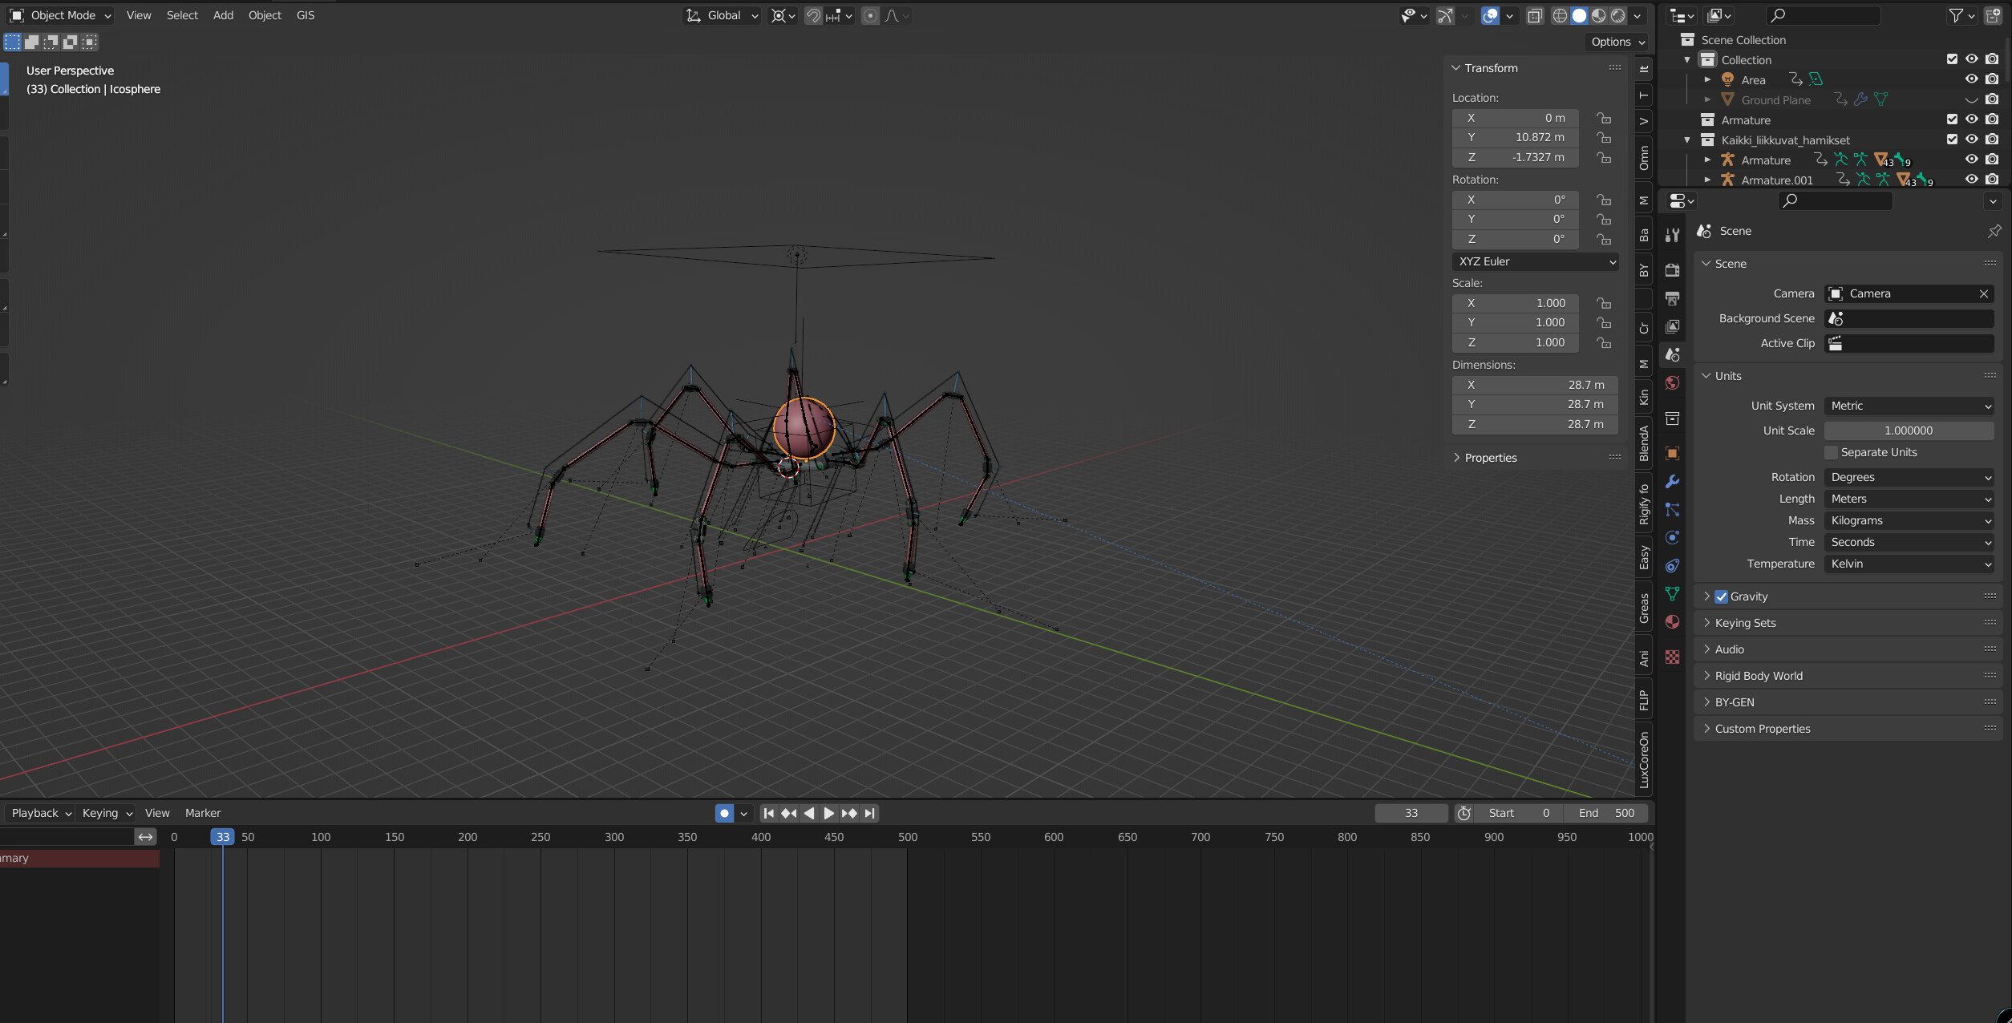The width and height of the screenshot is (2012, 1023).
Task: Toggle show overlays icon
Action: point(1490,15)
